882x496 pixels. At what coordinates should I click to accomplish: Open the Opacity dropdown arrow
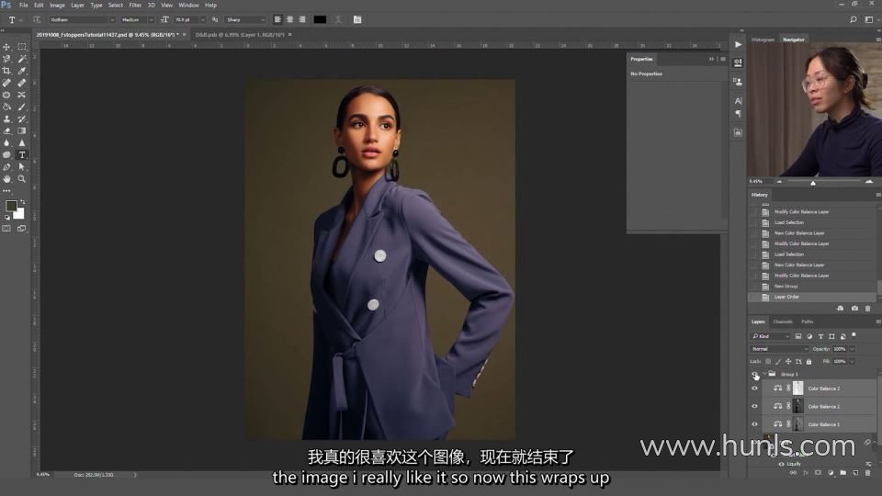click(853, 349)
